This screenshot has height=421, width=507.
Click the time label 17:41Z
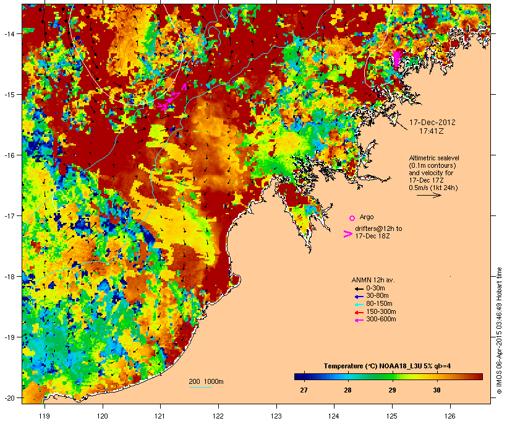tap(432, 131)
